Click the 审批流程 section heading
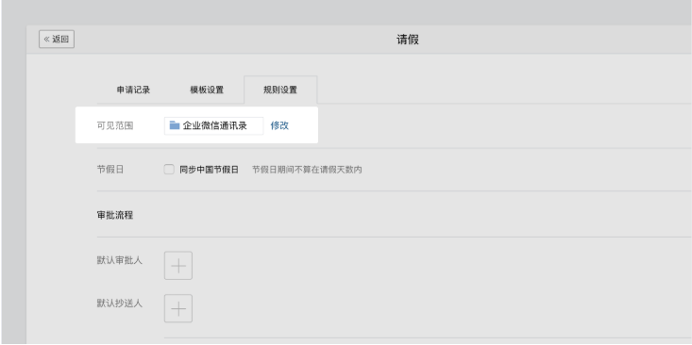 pyautogui.click(x=115, y=216)
